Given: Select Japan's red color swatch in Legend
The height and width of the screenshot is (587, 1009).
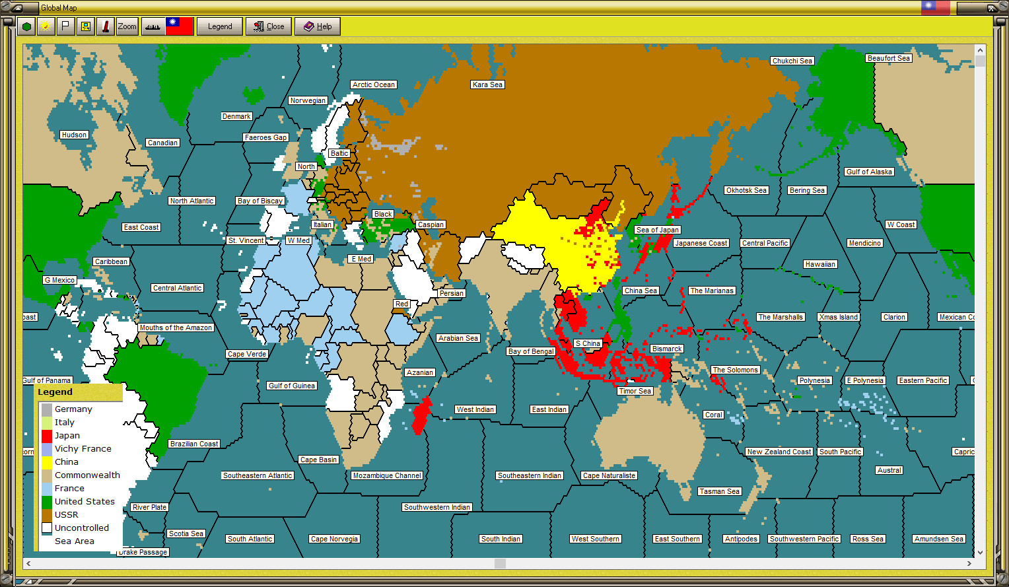Looking at the screenshot, I should point(46,435).
